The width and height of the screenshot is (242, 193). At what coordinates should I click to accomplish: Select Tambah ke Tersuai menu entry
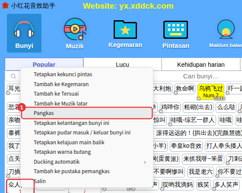tap(56, 94)
